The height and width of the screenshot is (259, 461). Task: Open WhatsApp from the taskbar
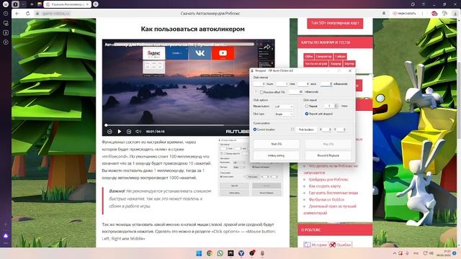point(220,253)
